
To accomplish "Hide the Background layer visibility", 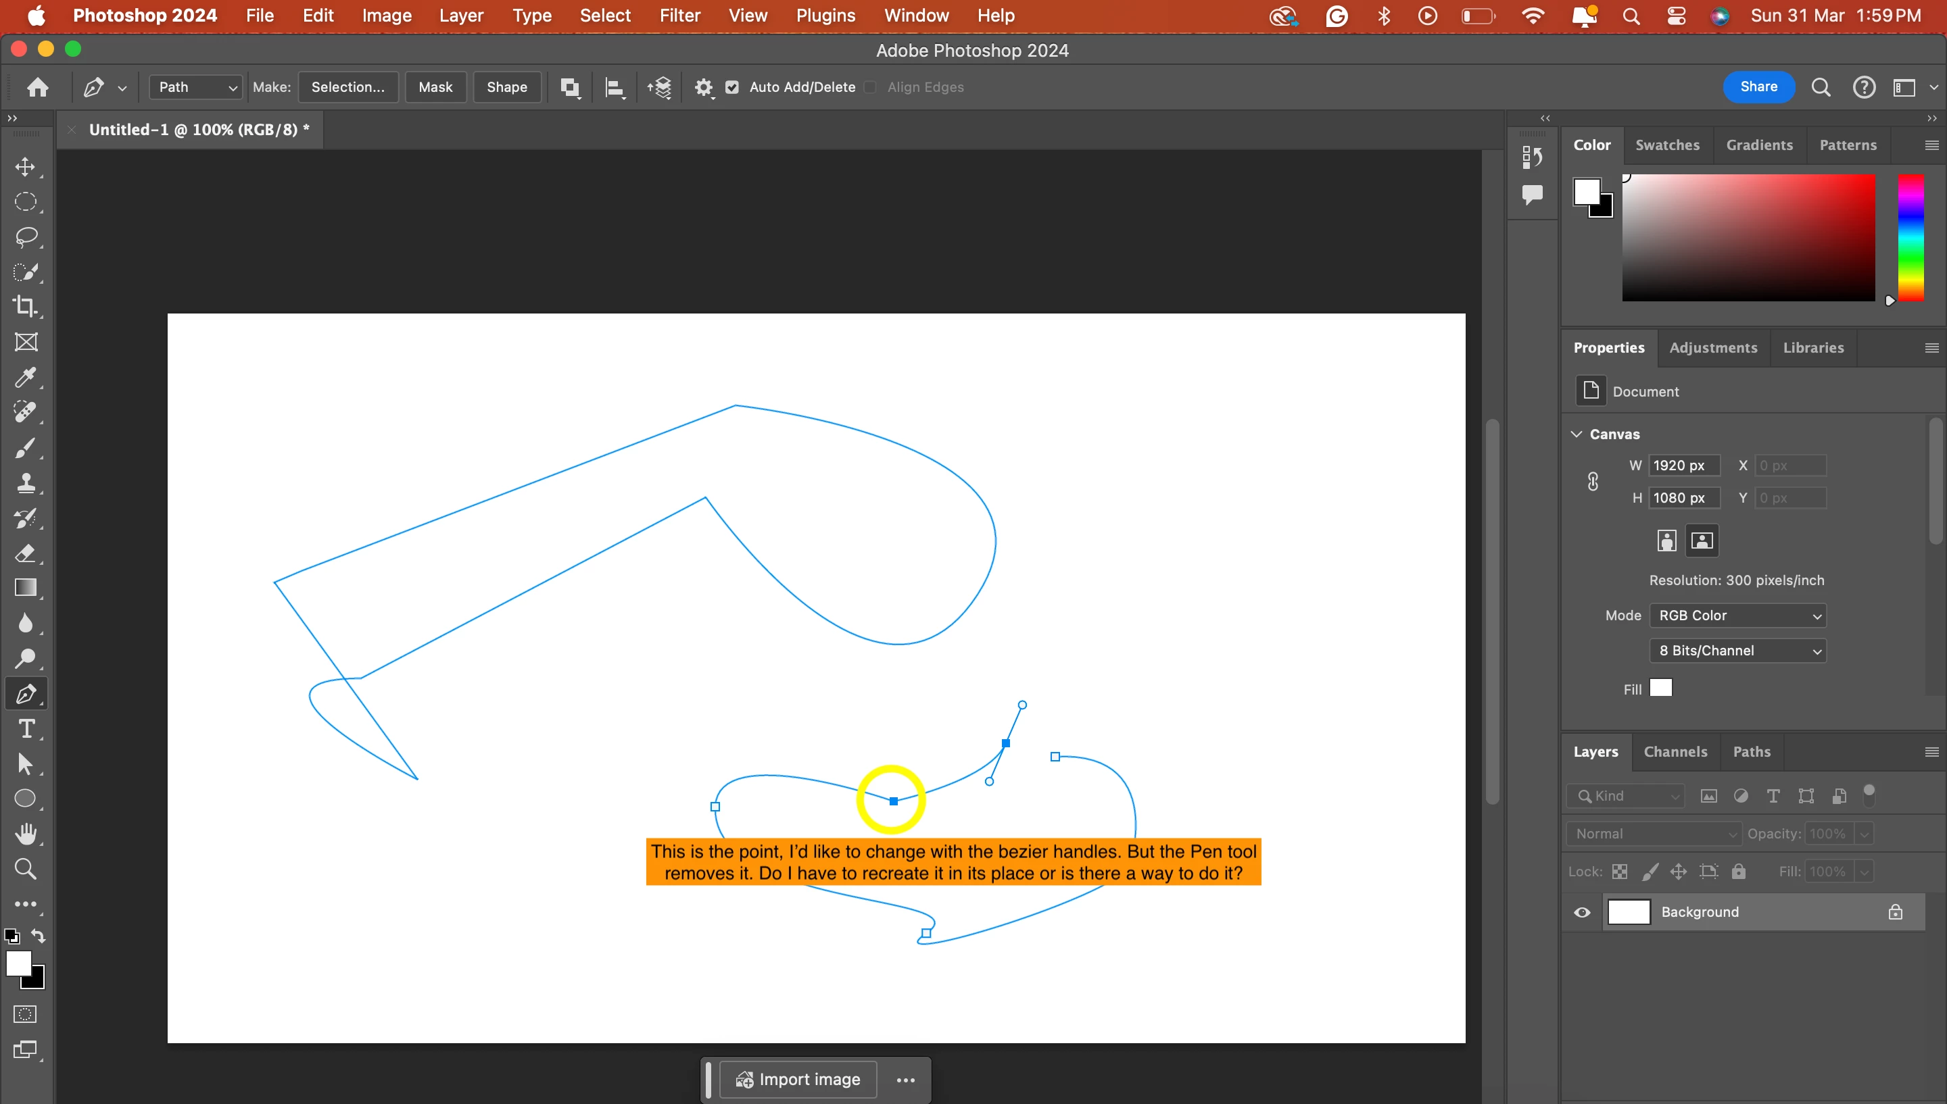I will point(1582,912).
